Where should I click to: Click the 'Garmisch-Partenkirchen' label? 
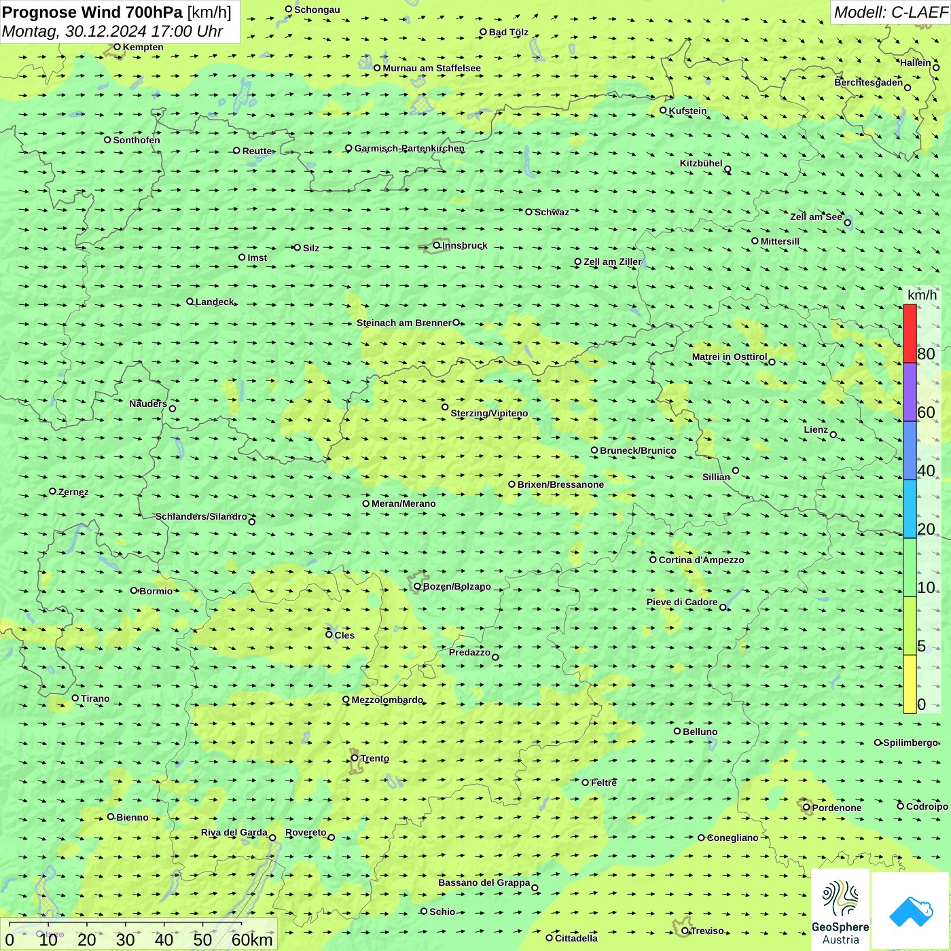click(410, 148)
